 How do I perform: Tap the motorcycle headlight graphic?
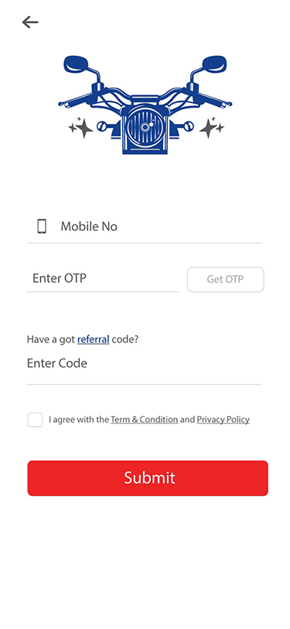(144, 127)
